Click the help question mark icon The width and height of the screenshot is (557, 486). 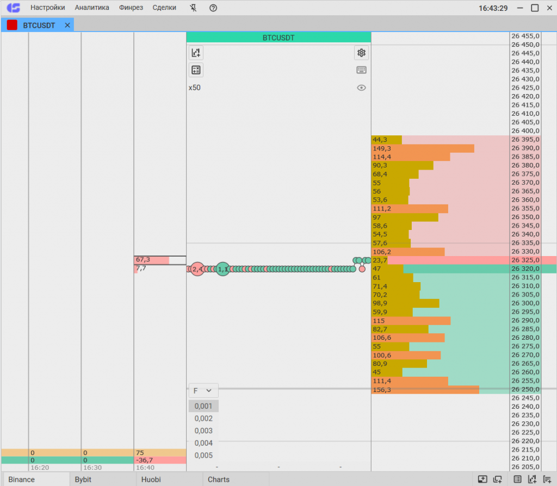click(x=213, y=8)
